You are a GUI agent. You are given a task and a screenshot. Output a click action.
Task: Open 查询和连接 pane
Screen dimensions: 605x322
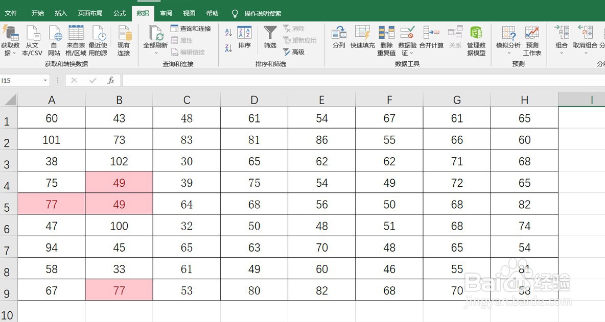coord(191,29)
